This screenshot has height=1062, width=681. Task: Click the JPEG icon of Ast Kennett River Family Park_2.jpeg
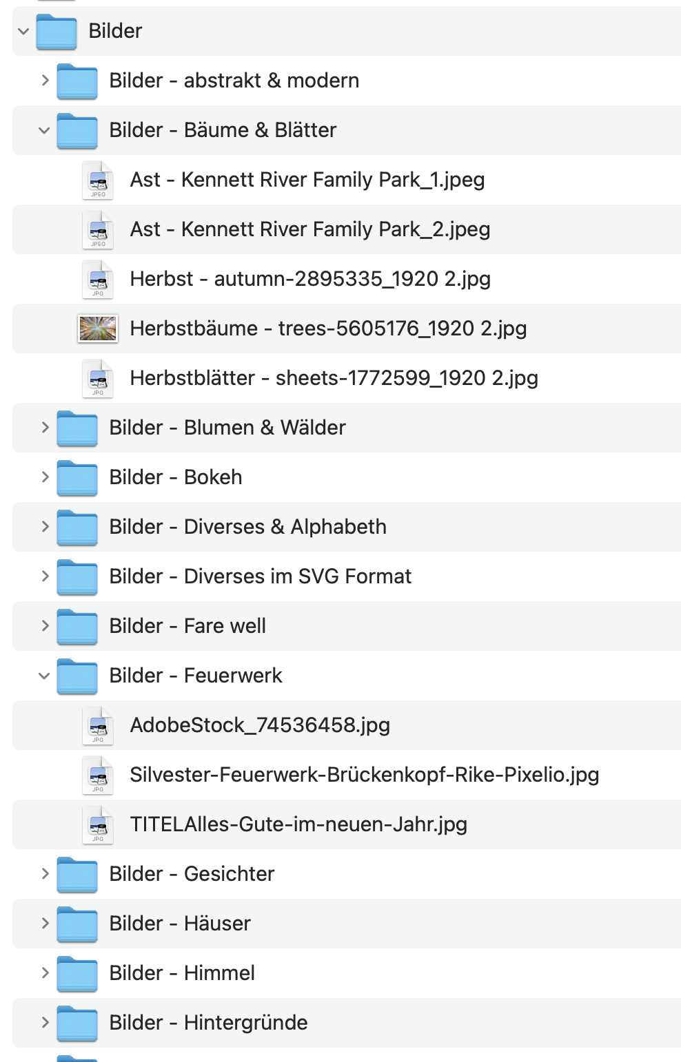coord(98,229)
